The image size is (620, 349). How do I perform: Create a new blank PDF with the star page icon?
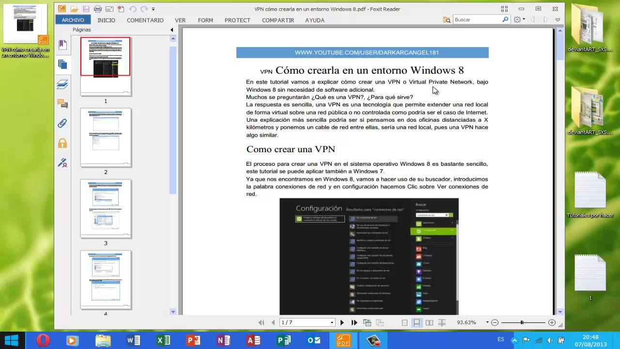(x=121, y=9)
